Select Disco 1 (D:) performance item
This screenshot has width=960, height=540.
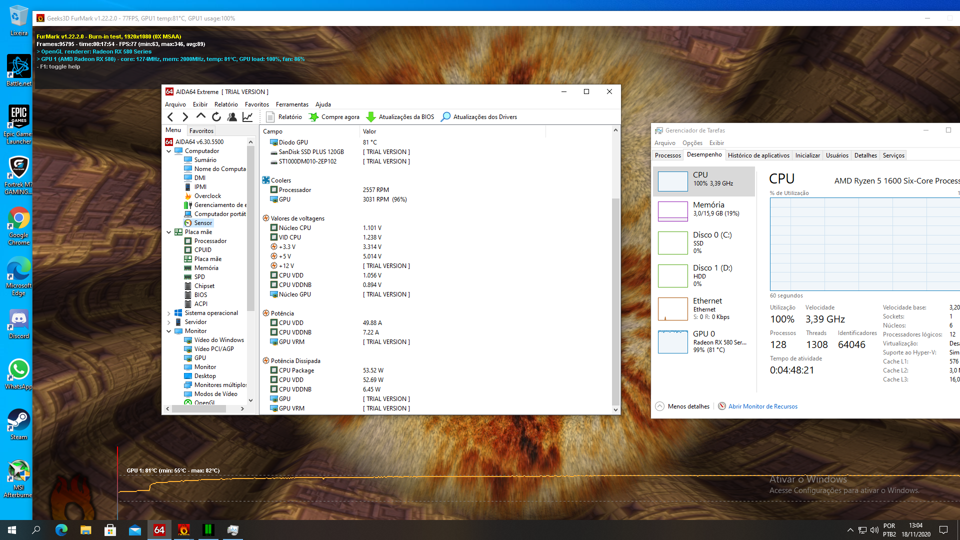point(703,275)
